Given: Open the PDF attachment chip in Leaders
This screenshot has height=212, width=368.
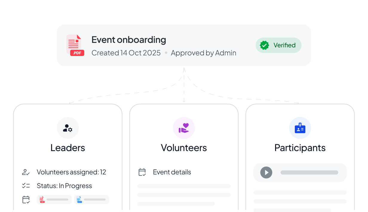Looking at the screenshot, I should tap(54, 199).
